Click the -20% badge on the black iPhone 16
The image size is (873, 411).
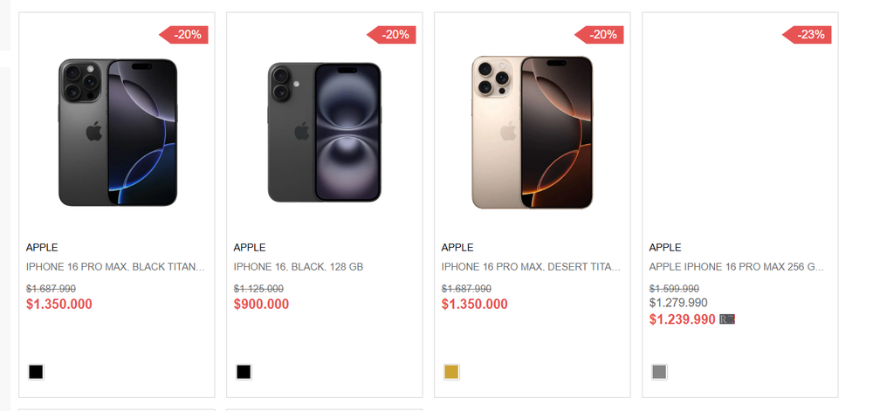391,35
